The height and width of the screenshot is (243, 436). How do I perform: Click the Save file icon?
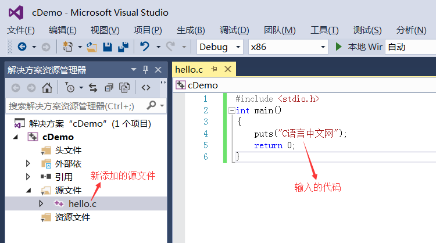108,47
